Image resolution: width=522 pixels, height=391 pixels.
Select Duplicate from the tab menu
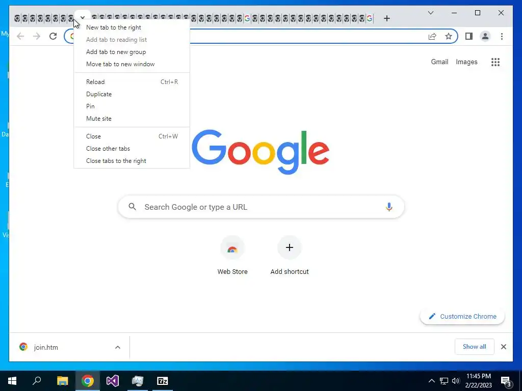(x=132, y=94)
